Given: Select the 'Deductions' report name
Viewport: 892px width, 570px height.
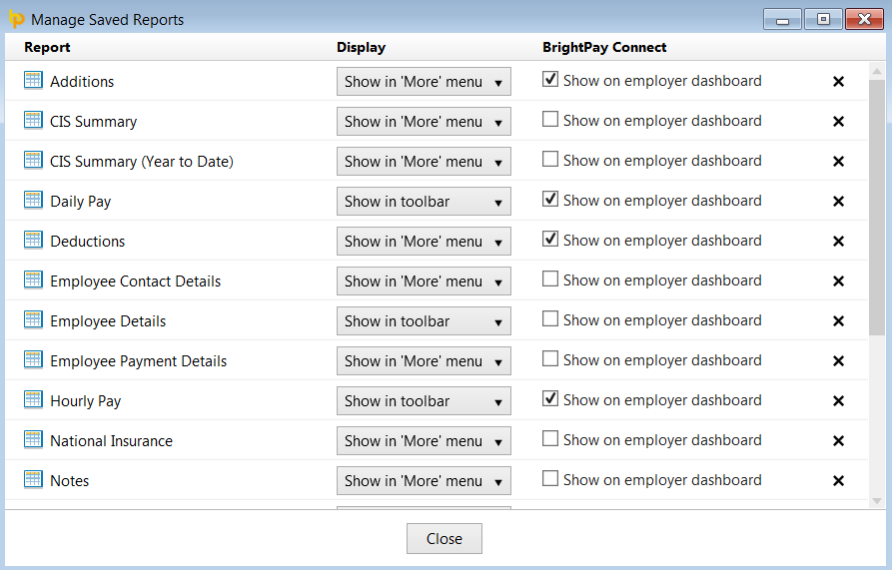Looking at the screenshot, I should coord(88,241).
